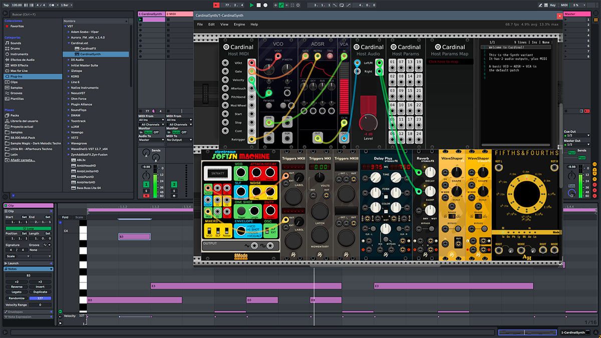This screenshot has height=338, width=601.
Task: Click the Reverse notes button
Action: (x=17, y=287)
